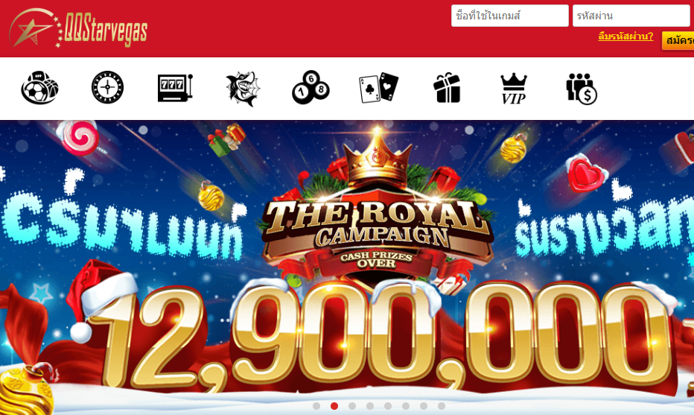This screenshot has width=694, height=415.
Task: Open the 777 slot machine icon
Action: [175, 88]
